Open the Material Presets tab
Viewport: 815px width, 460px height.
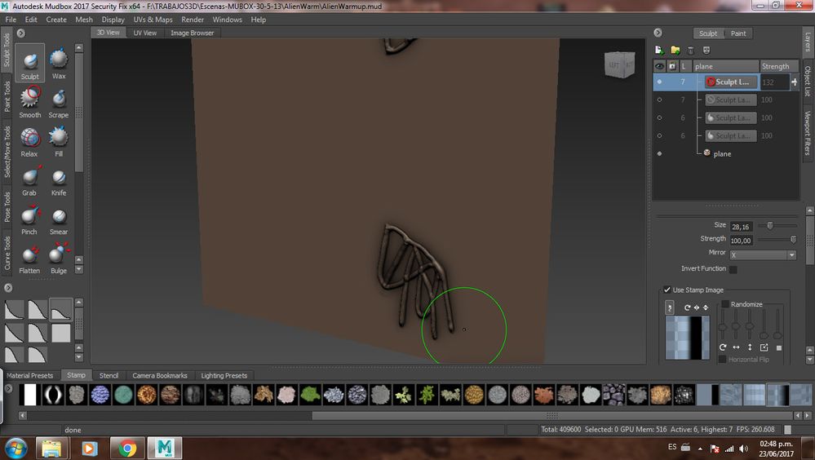coord(30,375)
